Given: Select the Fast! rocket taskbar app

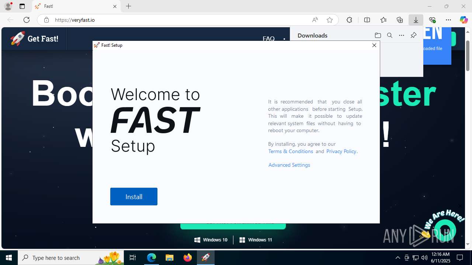Looking at the screenshot, I should click(x=206, y=258).
